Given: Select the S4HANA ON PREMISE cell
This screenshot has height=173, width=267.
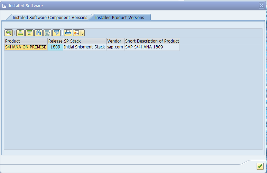Looking at the screenshot, I should (26, 47).
